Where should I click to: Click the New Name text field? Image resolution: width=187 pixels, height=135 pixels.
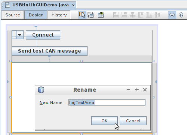click(x=107, y=103)
